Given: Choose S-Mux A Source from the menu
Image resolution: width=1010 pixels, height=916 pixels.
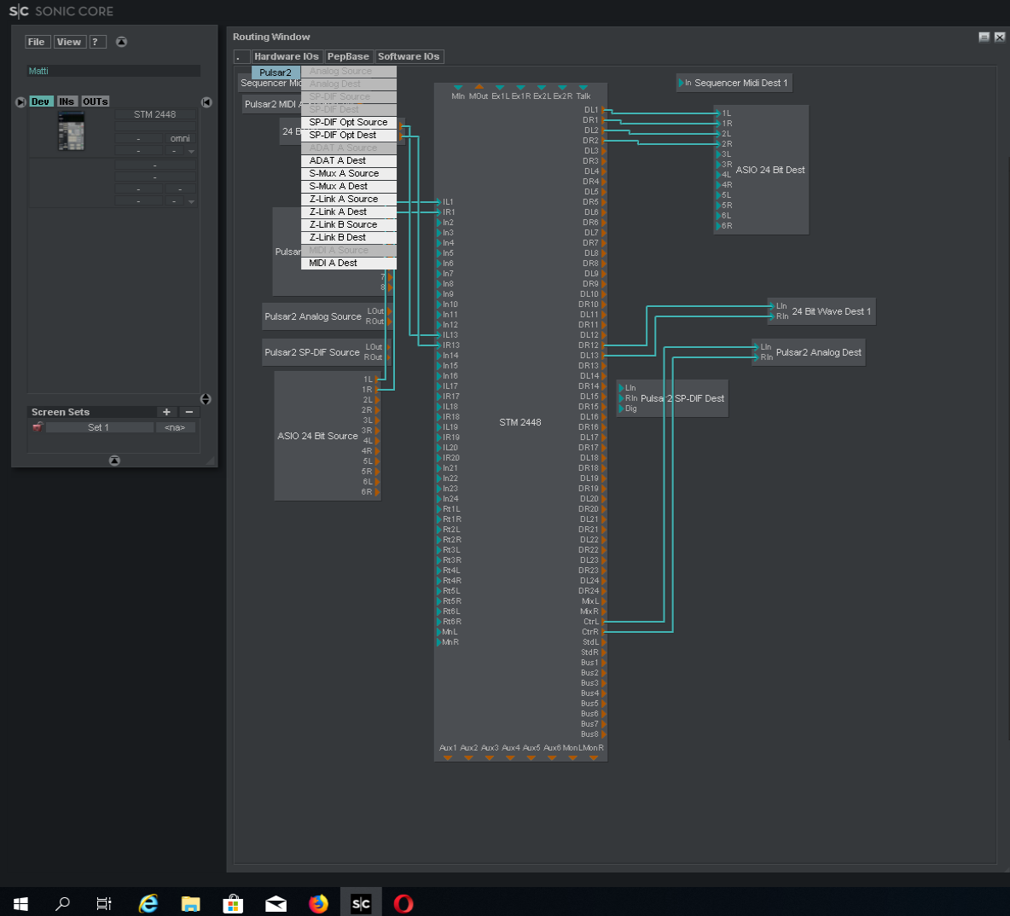Looking at the screenshot, I should point(349,173).
